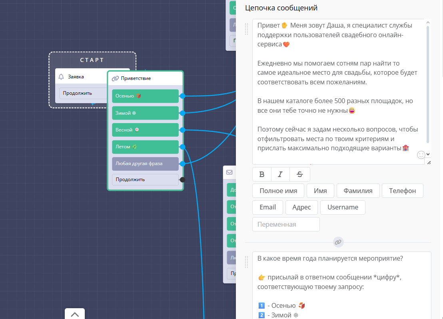Select the Осенью answer option
The height and width of the screenshot is (319, 443).
point(145,96)
